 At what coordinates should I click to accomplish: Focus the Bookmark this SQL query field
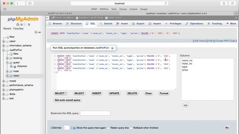pos(95,113)
